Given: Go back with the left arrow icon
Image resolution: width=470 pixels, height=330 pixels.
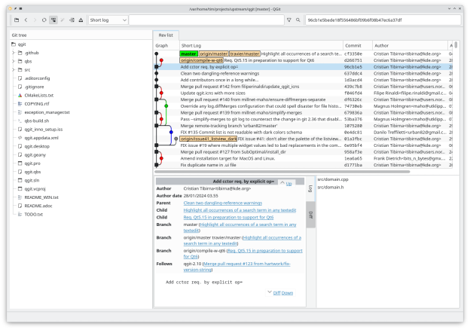Looking at the screenshot, I should pyautogui.click(x=26, y=20).
